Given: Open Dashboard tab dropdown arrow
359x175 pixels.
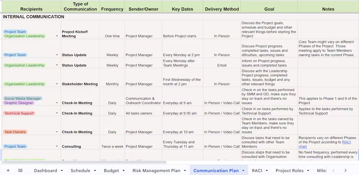Looking at the screenshot, I should tap(62, 171).
